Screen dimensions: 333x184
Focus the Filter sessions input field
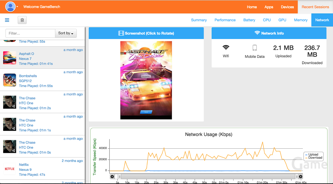click(30, 33)
